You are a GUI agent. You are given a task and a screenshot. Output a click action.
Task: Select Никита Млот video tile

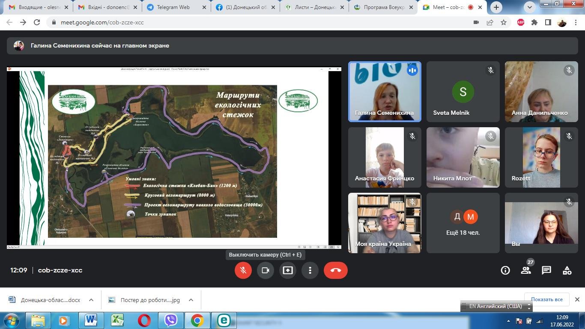[463, 157]
